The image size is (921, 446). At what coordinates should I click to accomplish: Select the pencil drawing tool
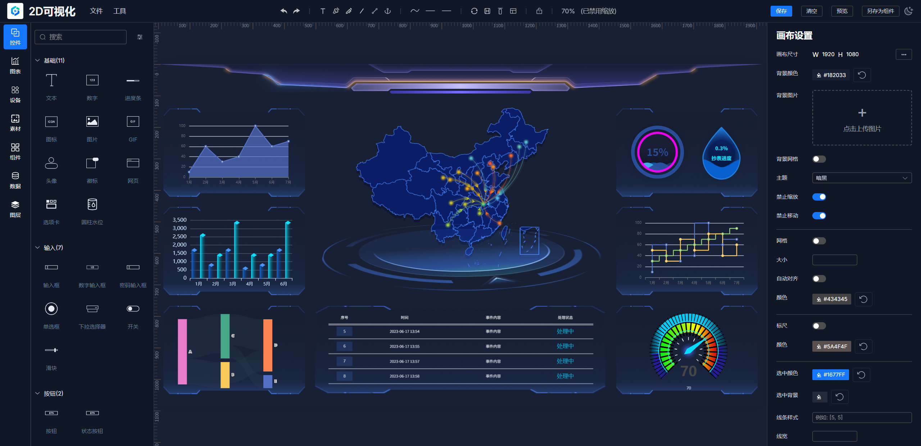point(349,11)
